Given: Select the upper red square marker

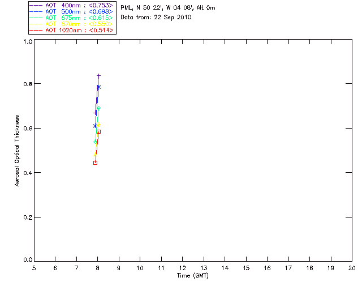Looking at the screenshot, I should 98,132.
